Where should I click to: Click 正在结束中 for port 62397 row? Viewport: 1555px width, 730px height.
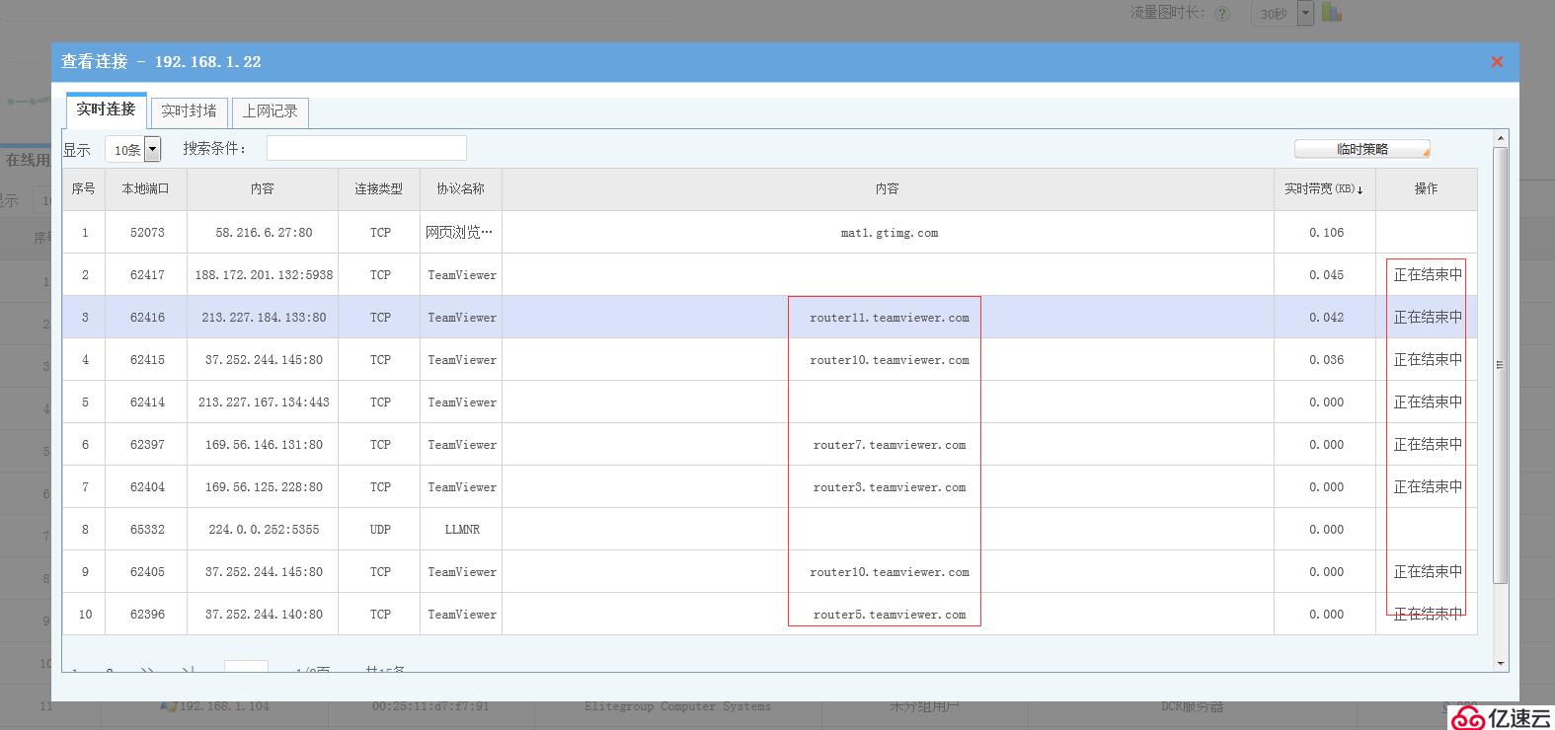(1428, 445)
